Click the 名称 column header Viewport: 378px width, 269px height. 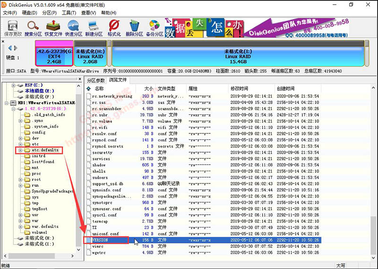point(99,88)
